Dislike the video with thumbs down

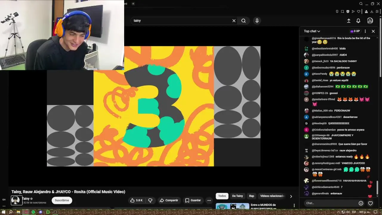pyautogui.click(x=150, y=200)
